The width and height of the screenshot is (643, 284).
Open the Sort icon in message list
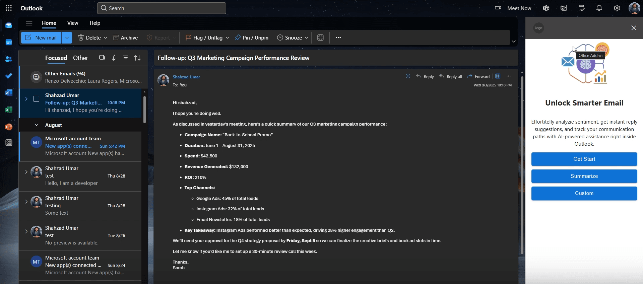point(137,58)
